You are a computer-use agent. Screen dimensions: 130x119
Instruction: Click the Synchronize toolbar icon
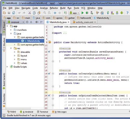coord(14,13)
